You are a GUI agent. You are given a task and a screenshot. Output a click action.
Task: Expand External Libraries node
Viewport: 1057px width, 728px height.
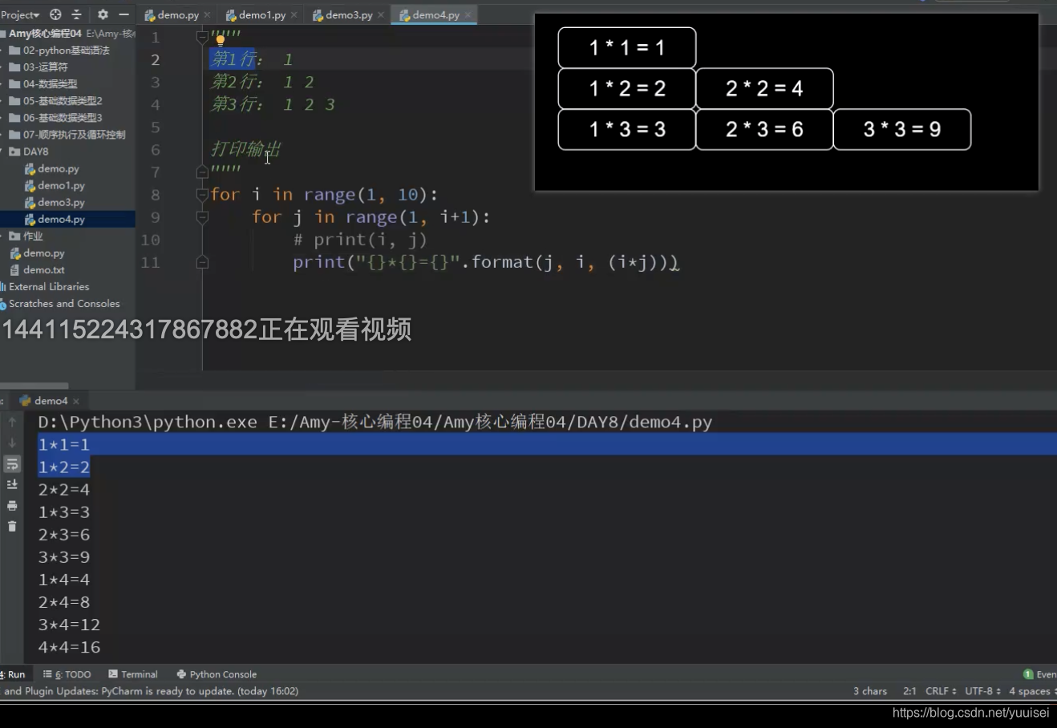(45, 287)
